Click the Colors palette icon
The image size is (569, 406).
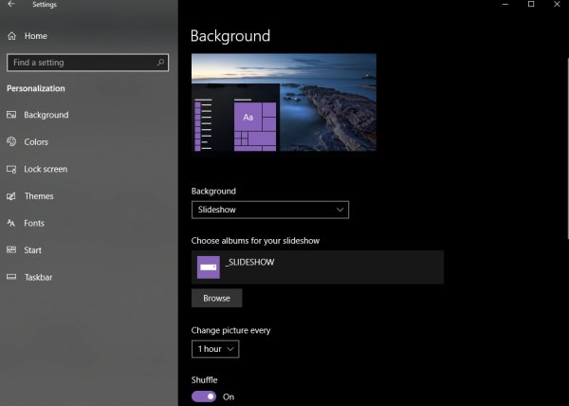coord(11,141)
